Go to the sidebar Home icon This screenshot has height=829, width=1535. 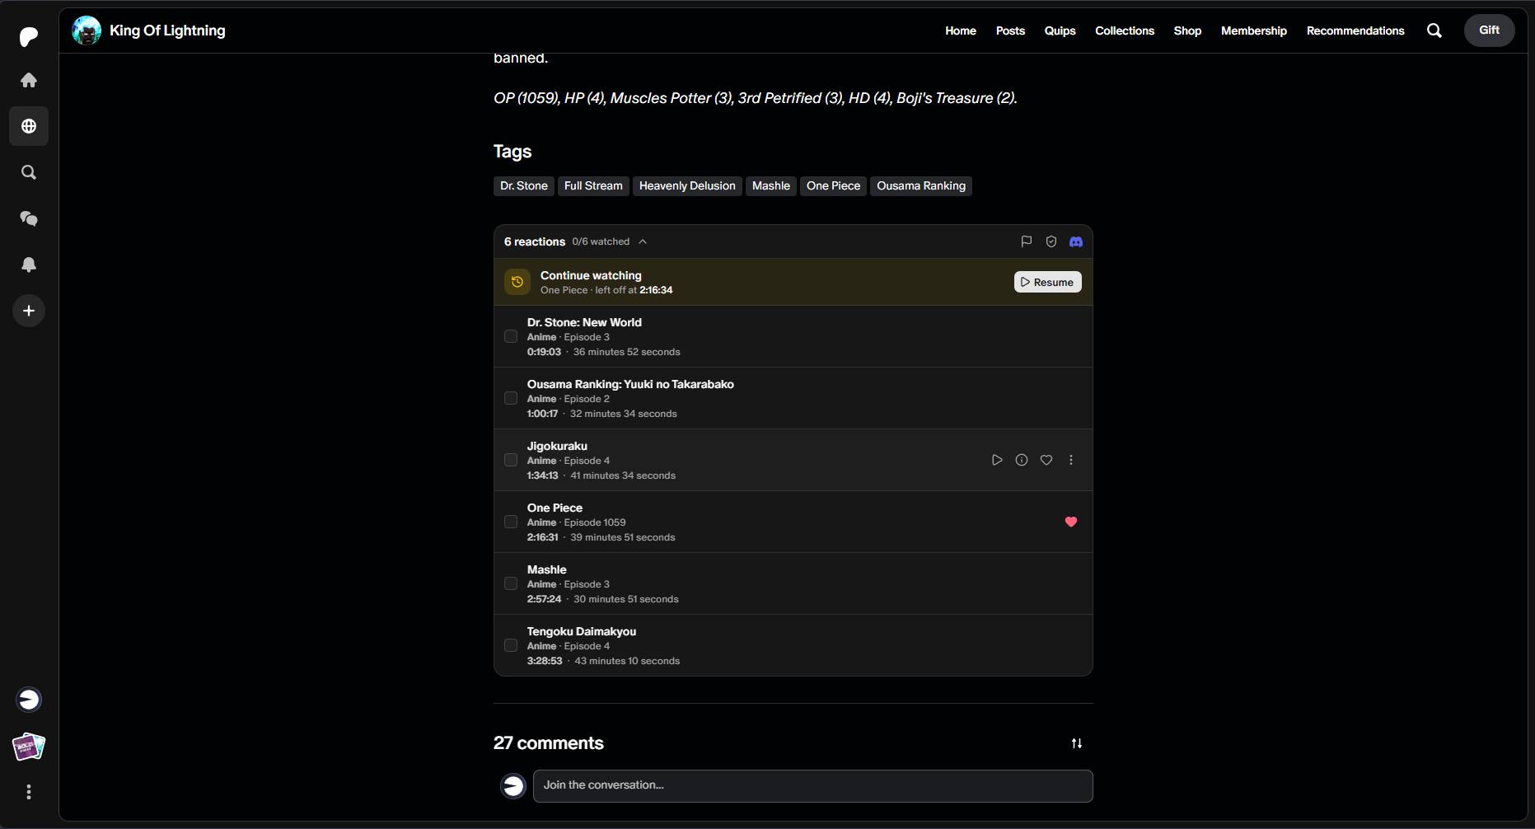(x=29, y=80)
